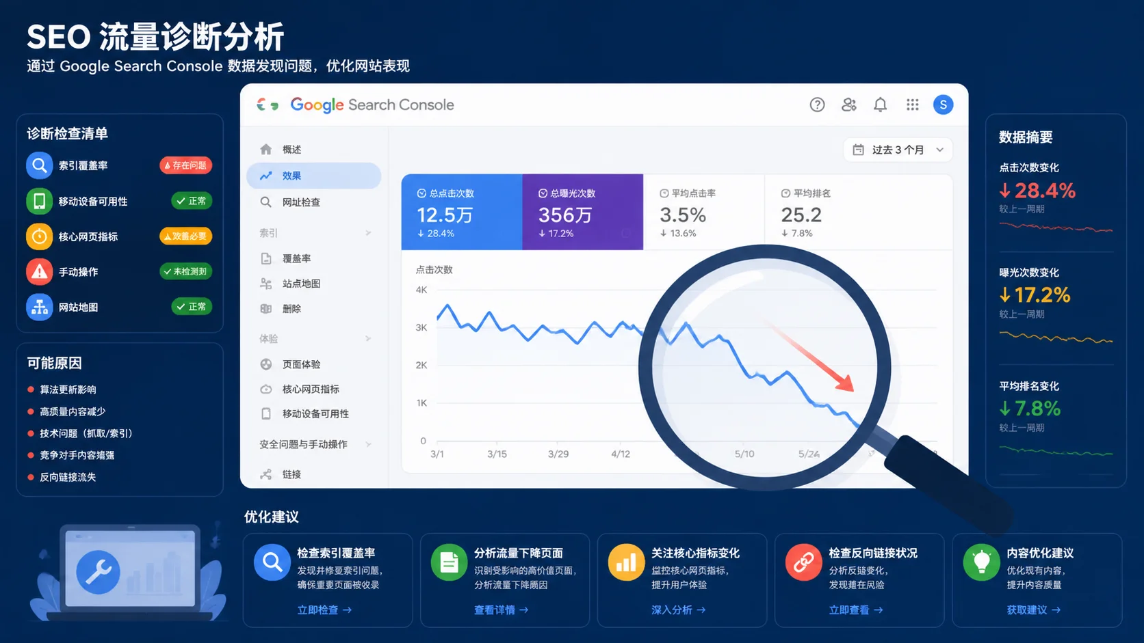Click the removal icon beside 删除
The image size is (1144, 643).
[x=266, y=309]
